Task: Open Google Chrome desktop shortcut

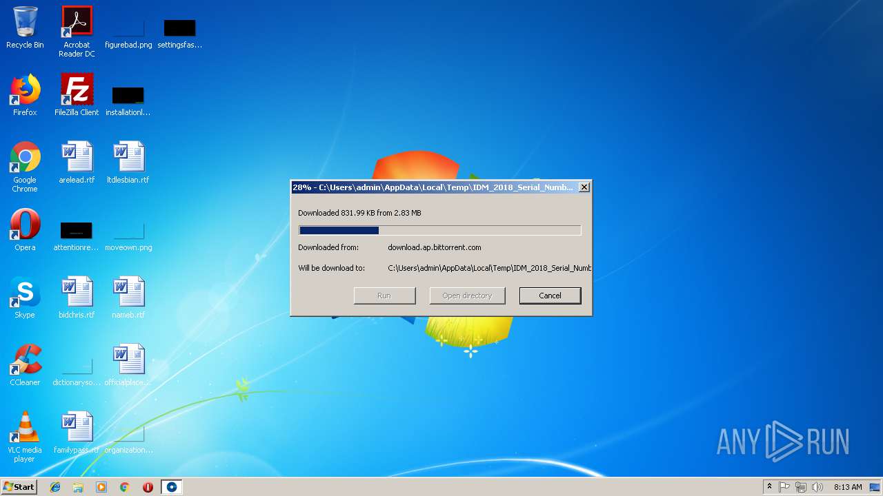Action: 25,167
